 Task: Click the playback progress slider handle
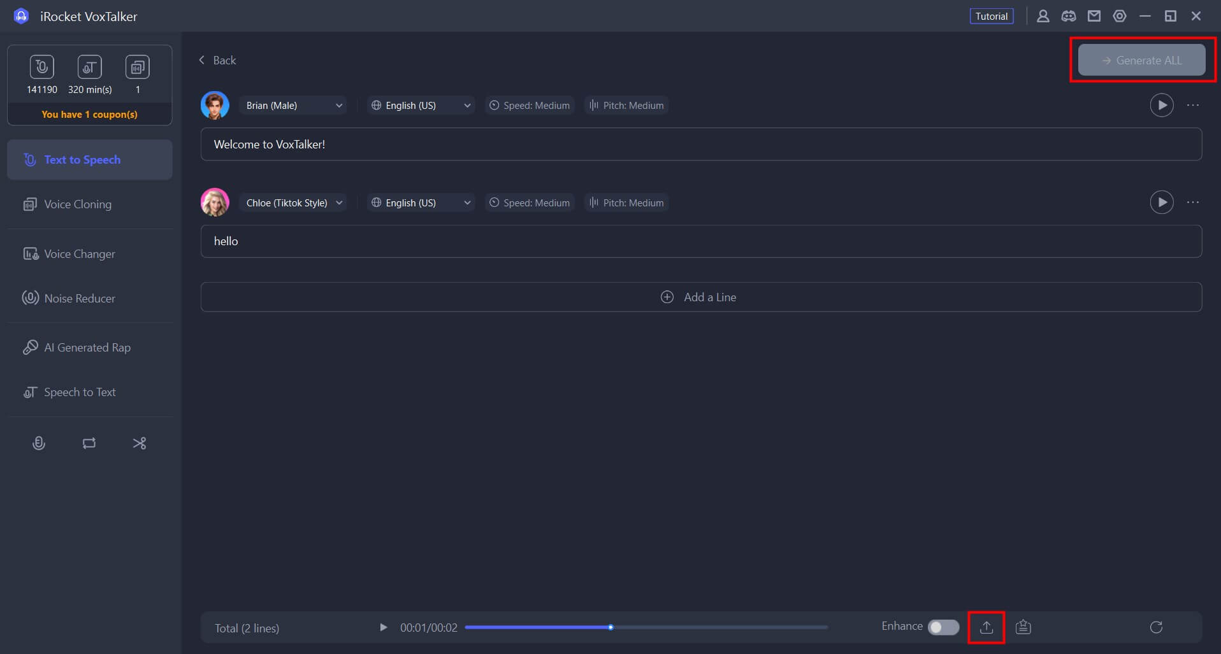[610, 628]
